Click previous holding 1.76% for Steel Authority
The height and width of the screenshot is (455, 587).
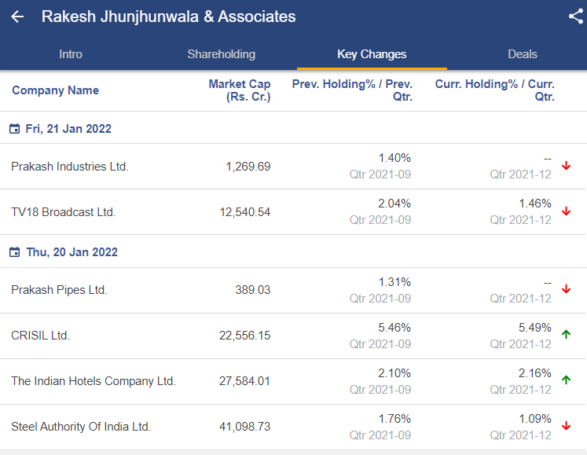point(394,419)
